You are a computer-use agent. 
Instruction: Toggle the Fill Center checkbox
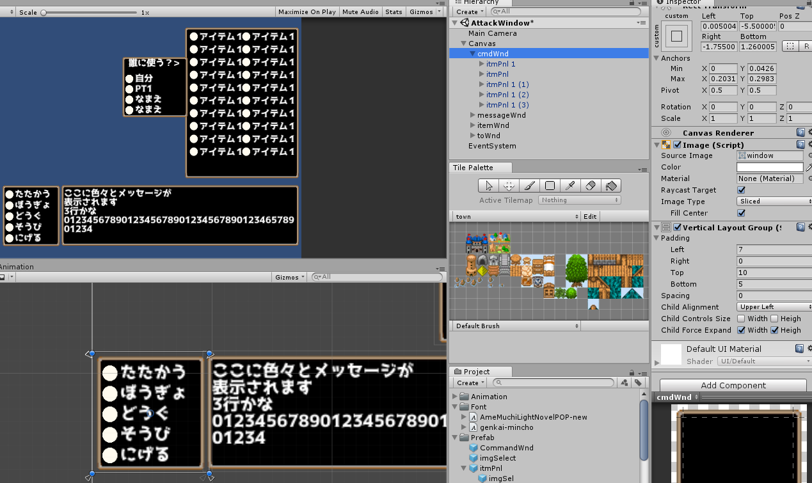(x=741, y=213)
